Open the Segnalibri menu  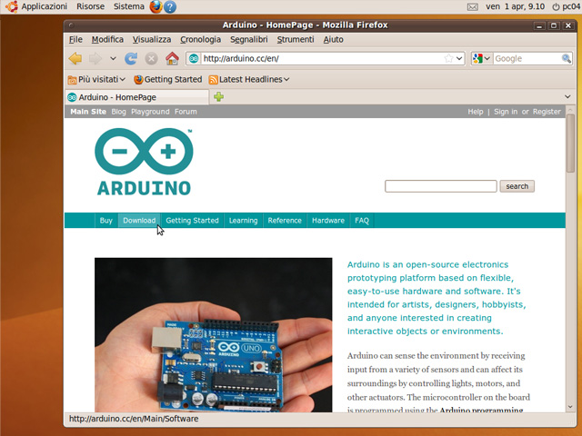point(249,39)
